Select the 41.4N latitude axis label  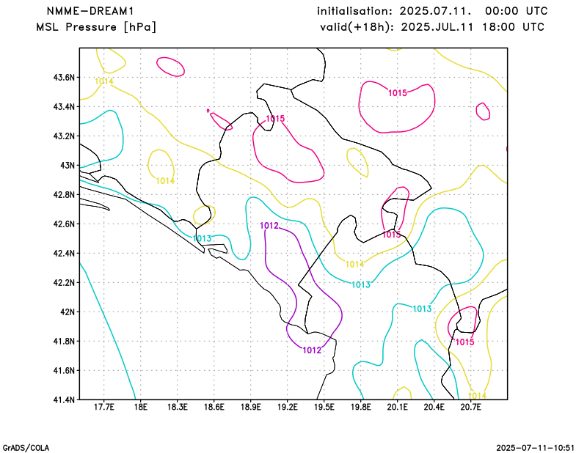tap(64, 399)
